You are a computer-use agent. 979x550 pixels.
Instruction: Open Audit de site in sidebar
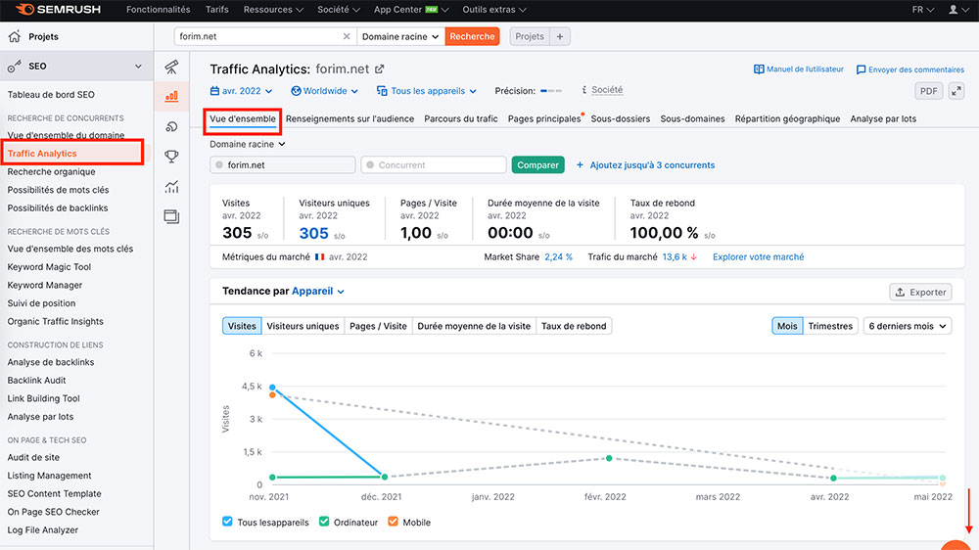tap(33, 457)
